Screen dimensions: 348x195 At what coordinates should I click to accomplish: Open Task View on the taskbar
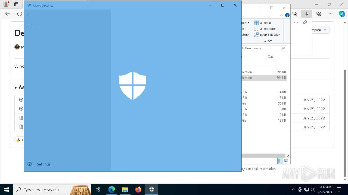pyautogui.click(x=98, y=190)
